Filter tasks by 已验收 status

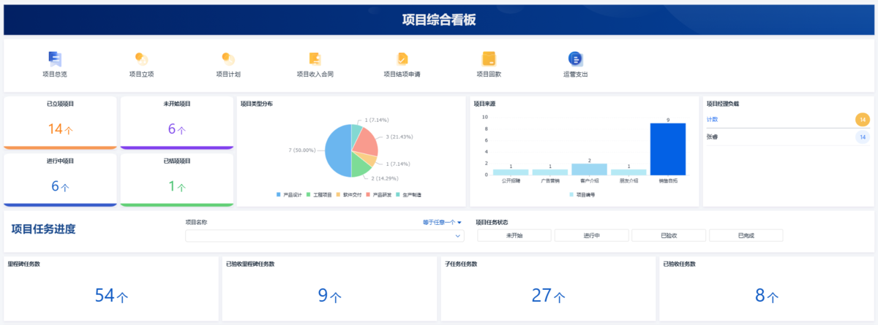pyautogui.click(x=669, y=235)
